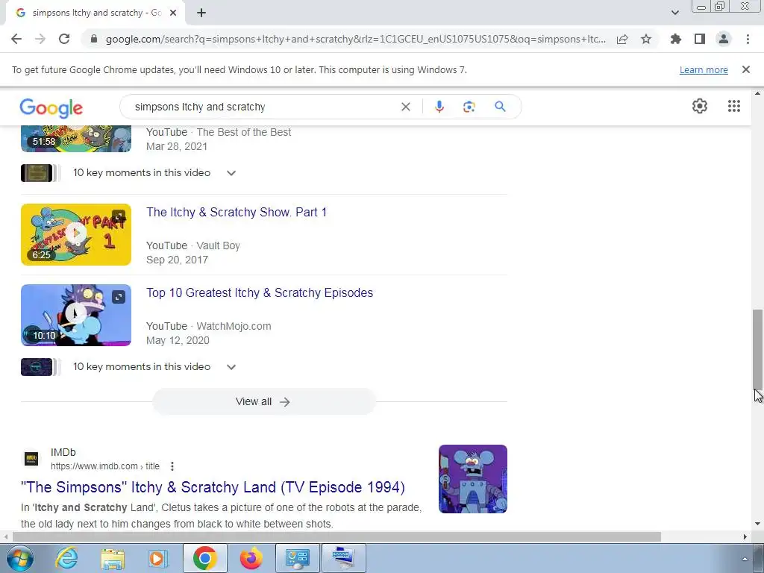Click the scroll down arrow
Viewport: 764px width, 573px height.
click(x=757, y=525)
